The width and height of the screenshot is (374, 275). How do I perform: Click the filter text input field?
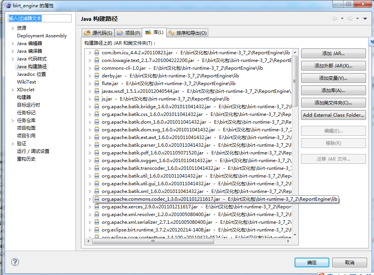(40, 18)
